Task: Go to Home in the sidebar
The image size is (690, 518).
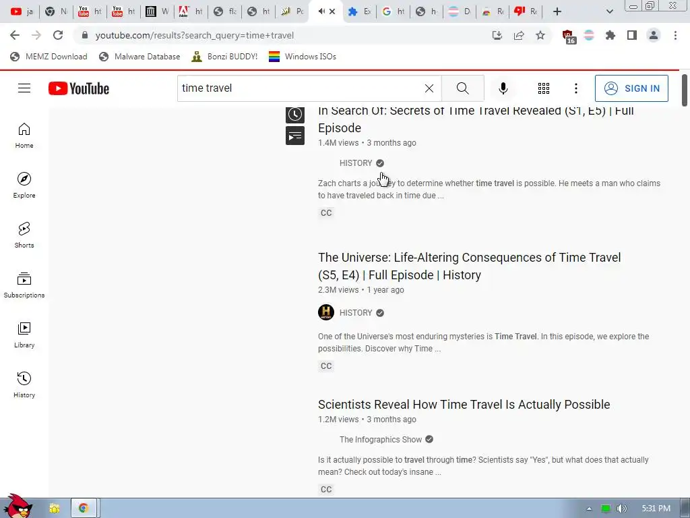Action: (24, 135)
